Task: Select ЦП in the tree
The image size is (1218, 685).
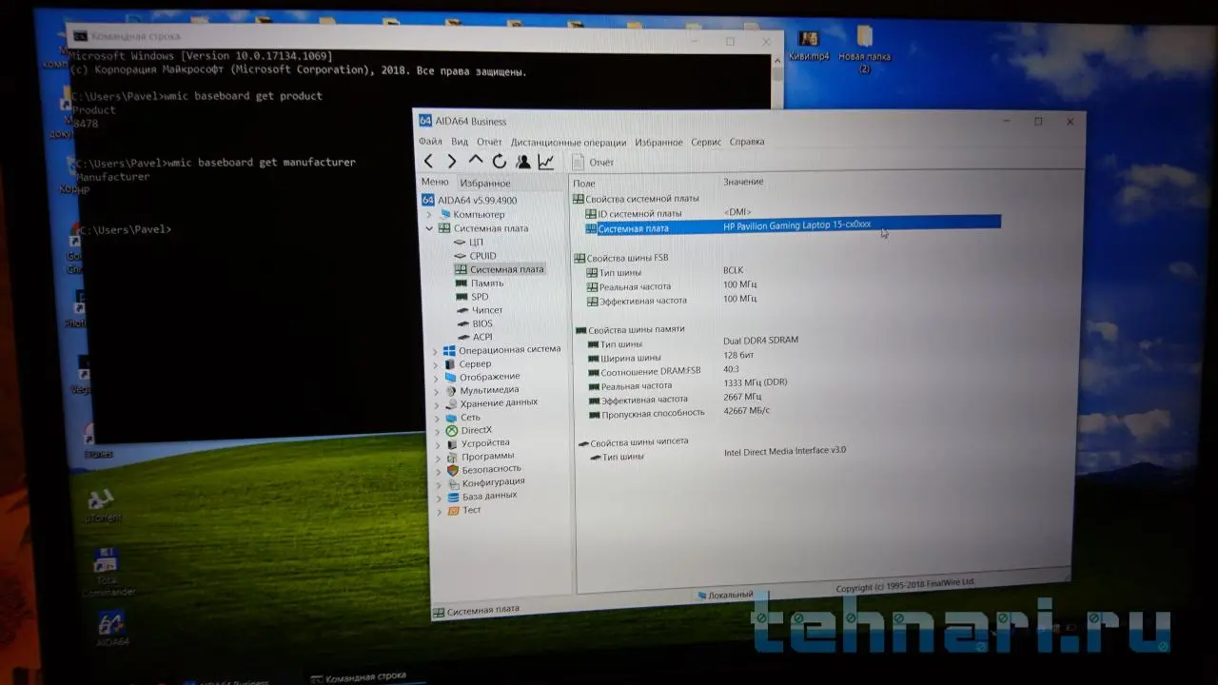Action: pyautogui.click(x=469, y=243)
